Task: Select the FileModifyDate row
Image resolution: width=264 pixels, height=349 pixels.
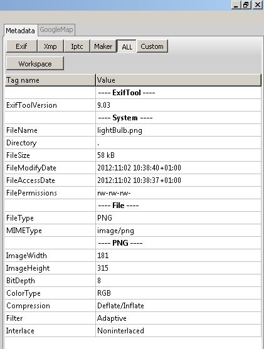Action: coord(133,168)
